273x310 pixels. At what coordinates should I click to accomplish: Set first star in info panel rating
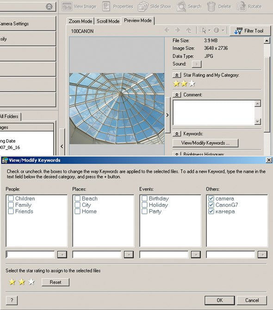[176, 84]
